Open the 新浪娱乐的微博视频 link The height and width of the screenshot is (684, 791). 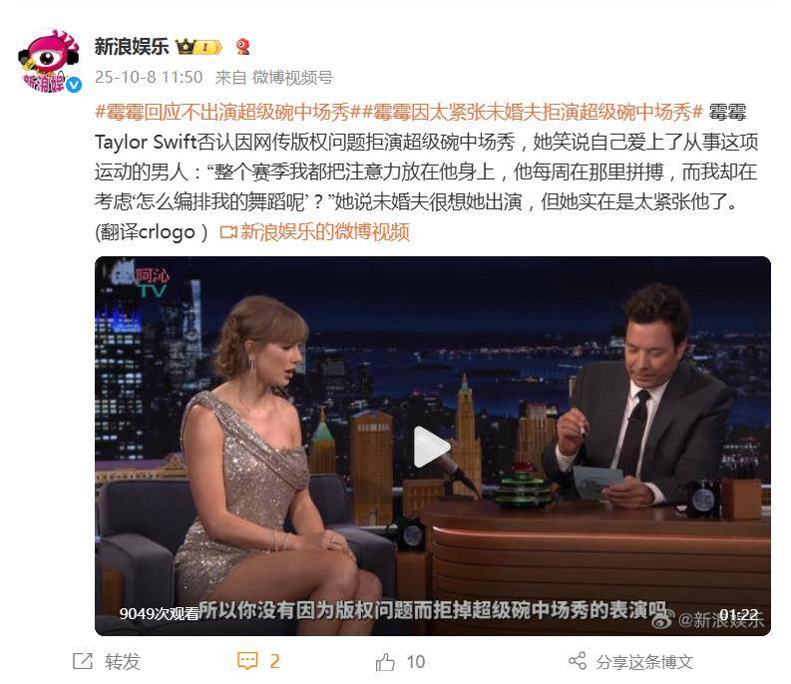(x=324, y=231)
